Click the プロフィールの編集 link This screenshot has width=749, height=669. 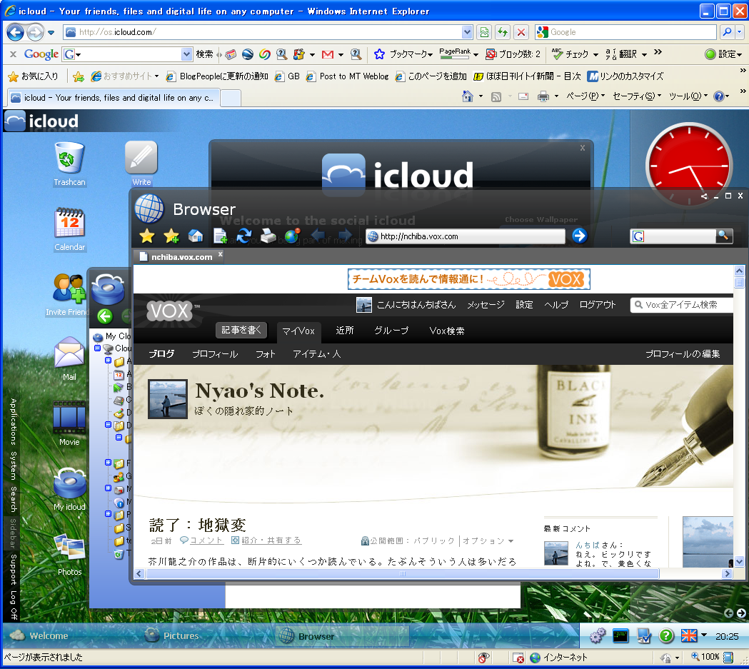[x=683, y=354]
